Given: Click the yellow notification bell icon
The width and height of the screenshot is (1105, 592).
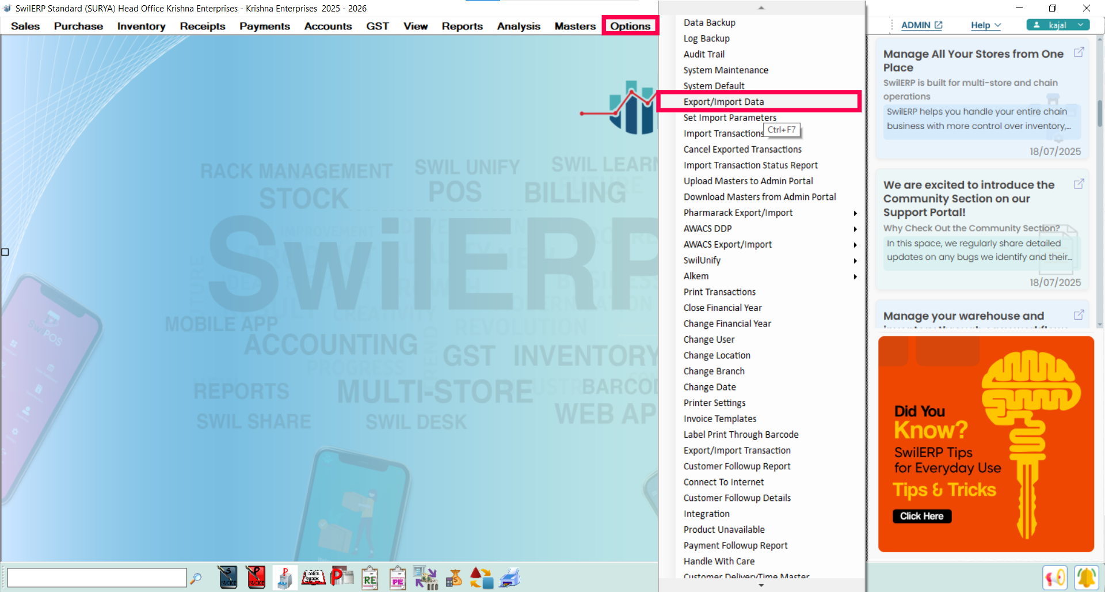Looking at the screenshot, I should pyautogui.click(x=1086, y=577).
